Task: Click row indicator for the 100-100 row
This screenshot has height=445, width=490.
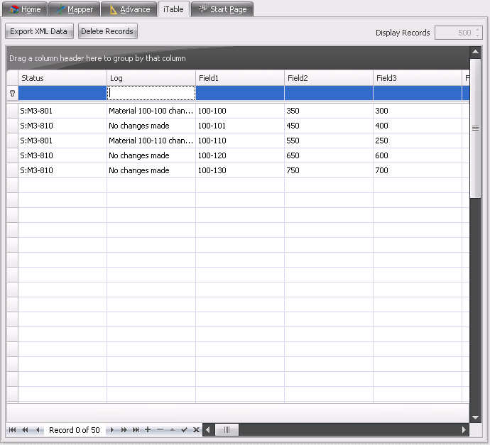Action: [x=13, y=111]
